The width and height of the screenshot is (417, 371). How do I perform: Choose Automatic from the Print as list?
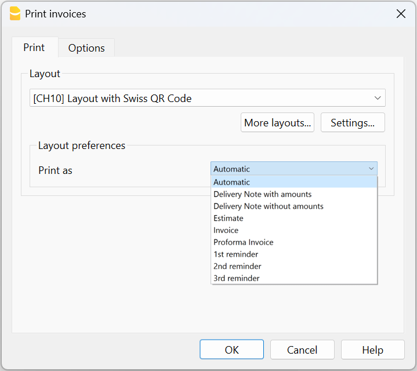232,182
